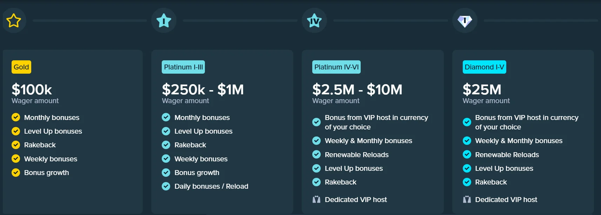Click Platinum IV-VI Dedicated VIP host suit icon
Image resolution: width=601 pixels, height=215 pixels.
click(316, 200)
